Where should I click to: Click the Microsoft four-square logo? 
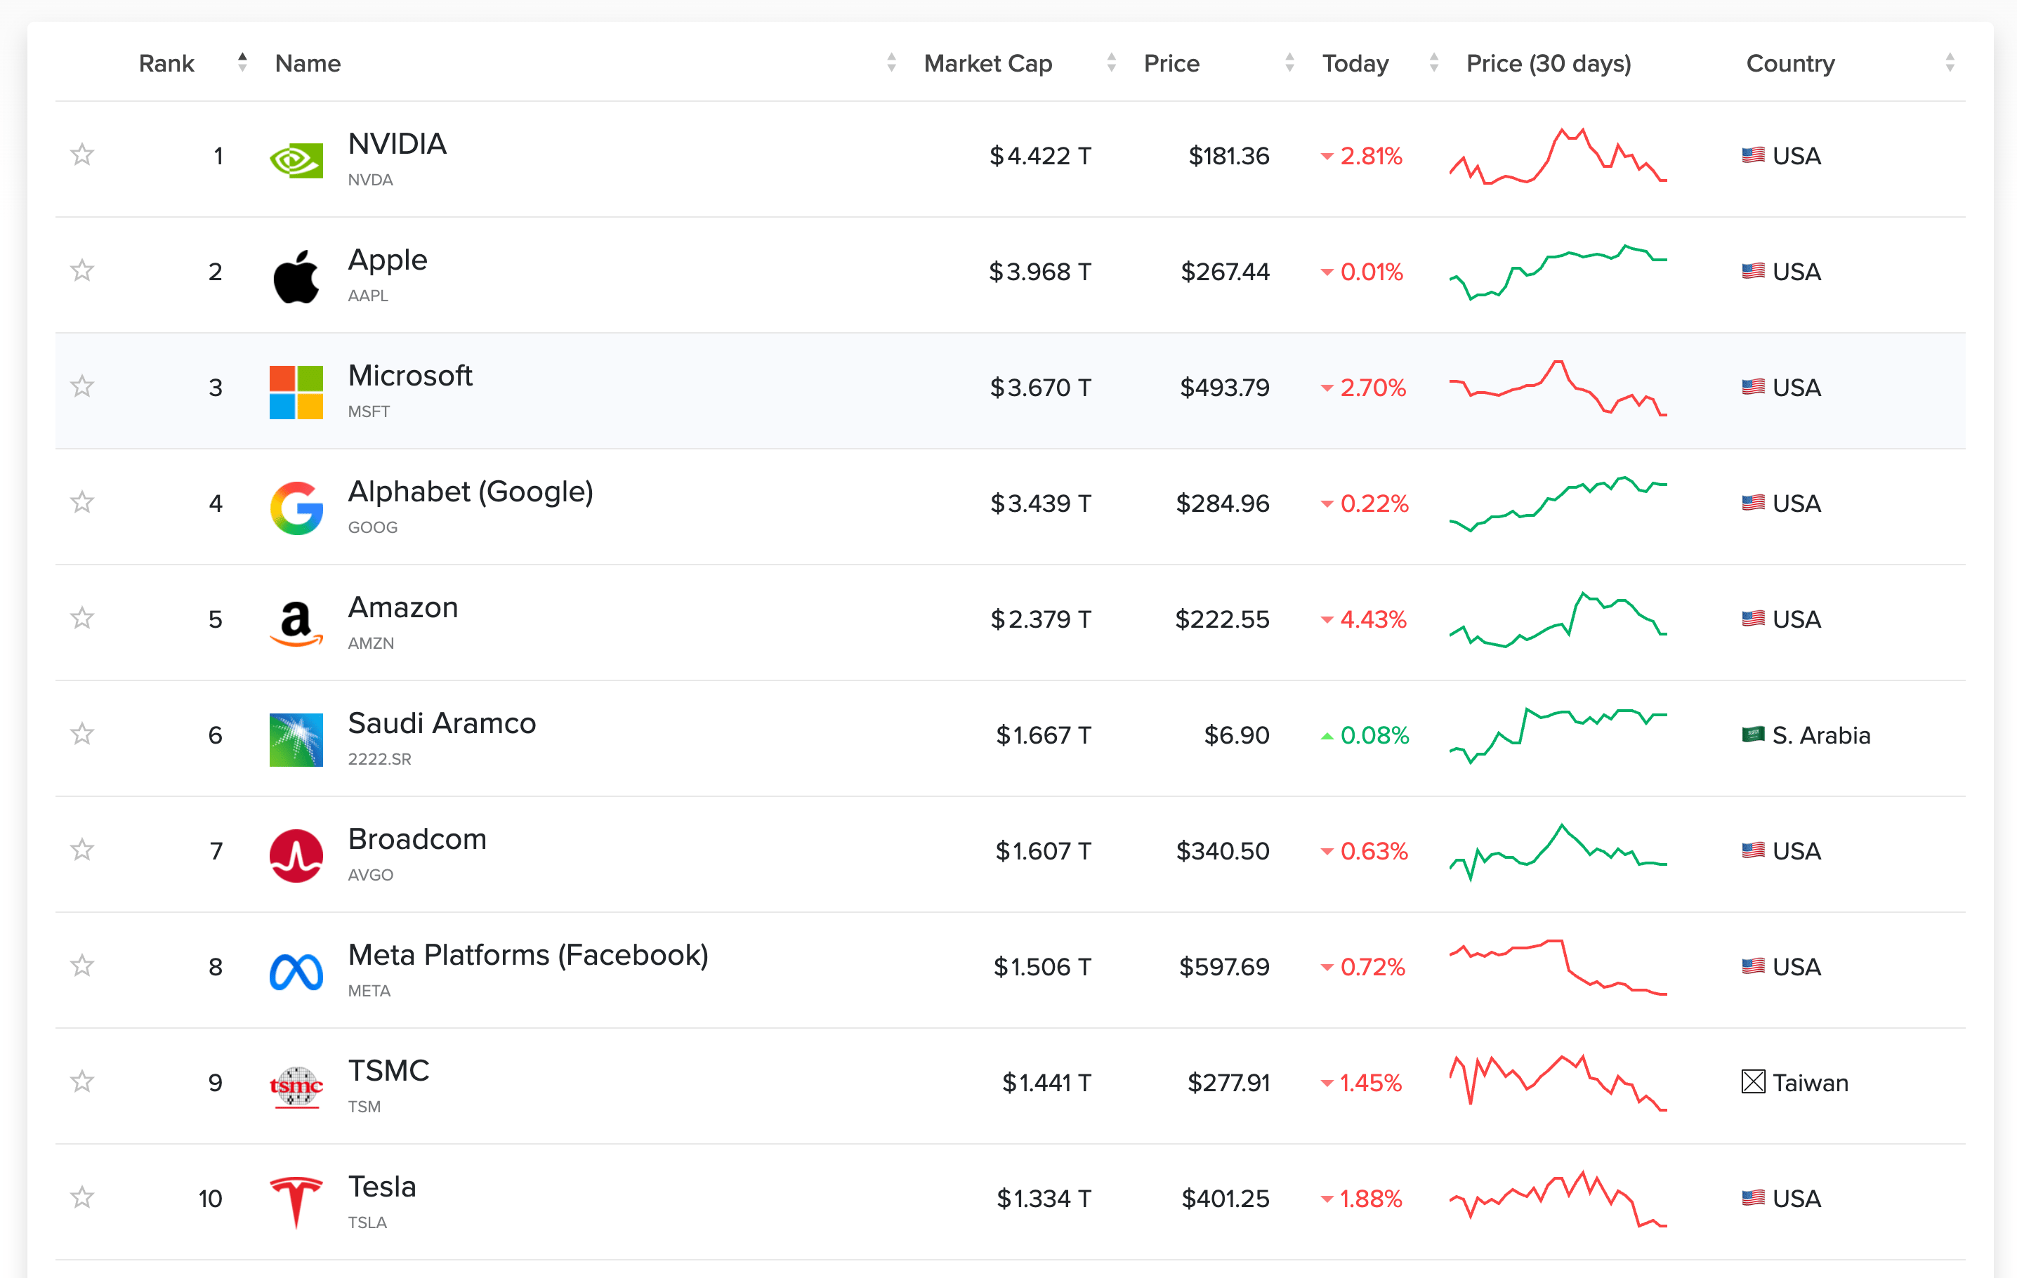tap(296, 392)
